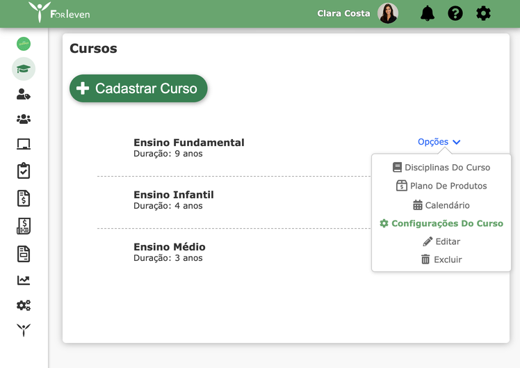The height and width of the screenshot is (368, 520).
Task: Open the help question mark icon
Action: point(455,14)
